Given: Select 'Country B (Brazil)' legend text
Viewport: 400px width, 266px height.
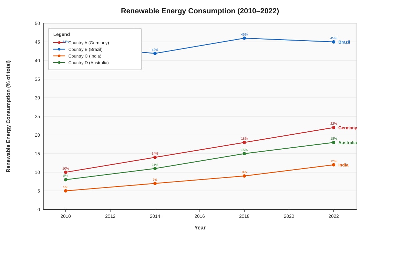Looking at the screenshot, I should click(85, 50).
